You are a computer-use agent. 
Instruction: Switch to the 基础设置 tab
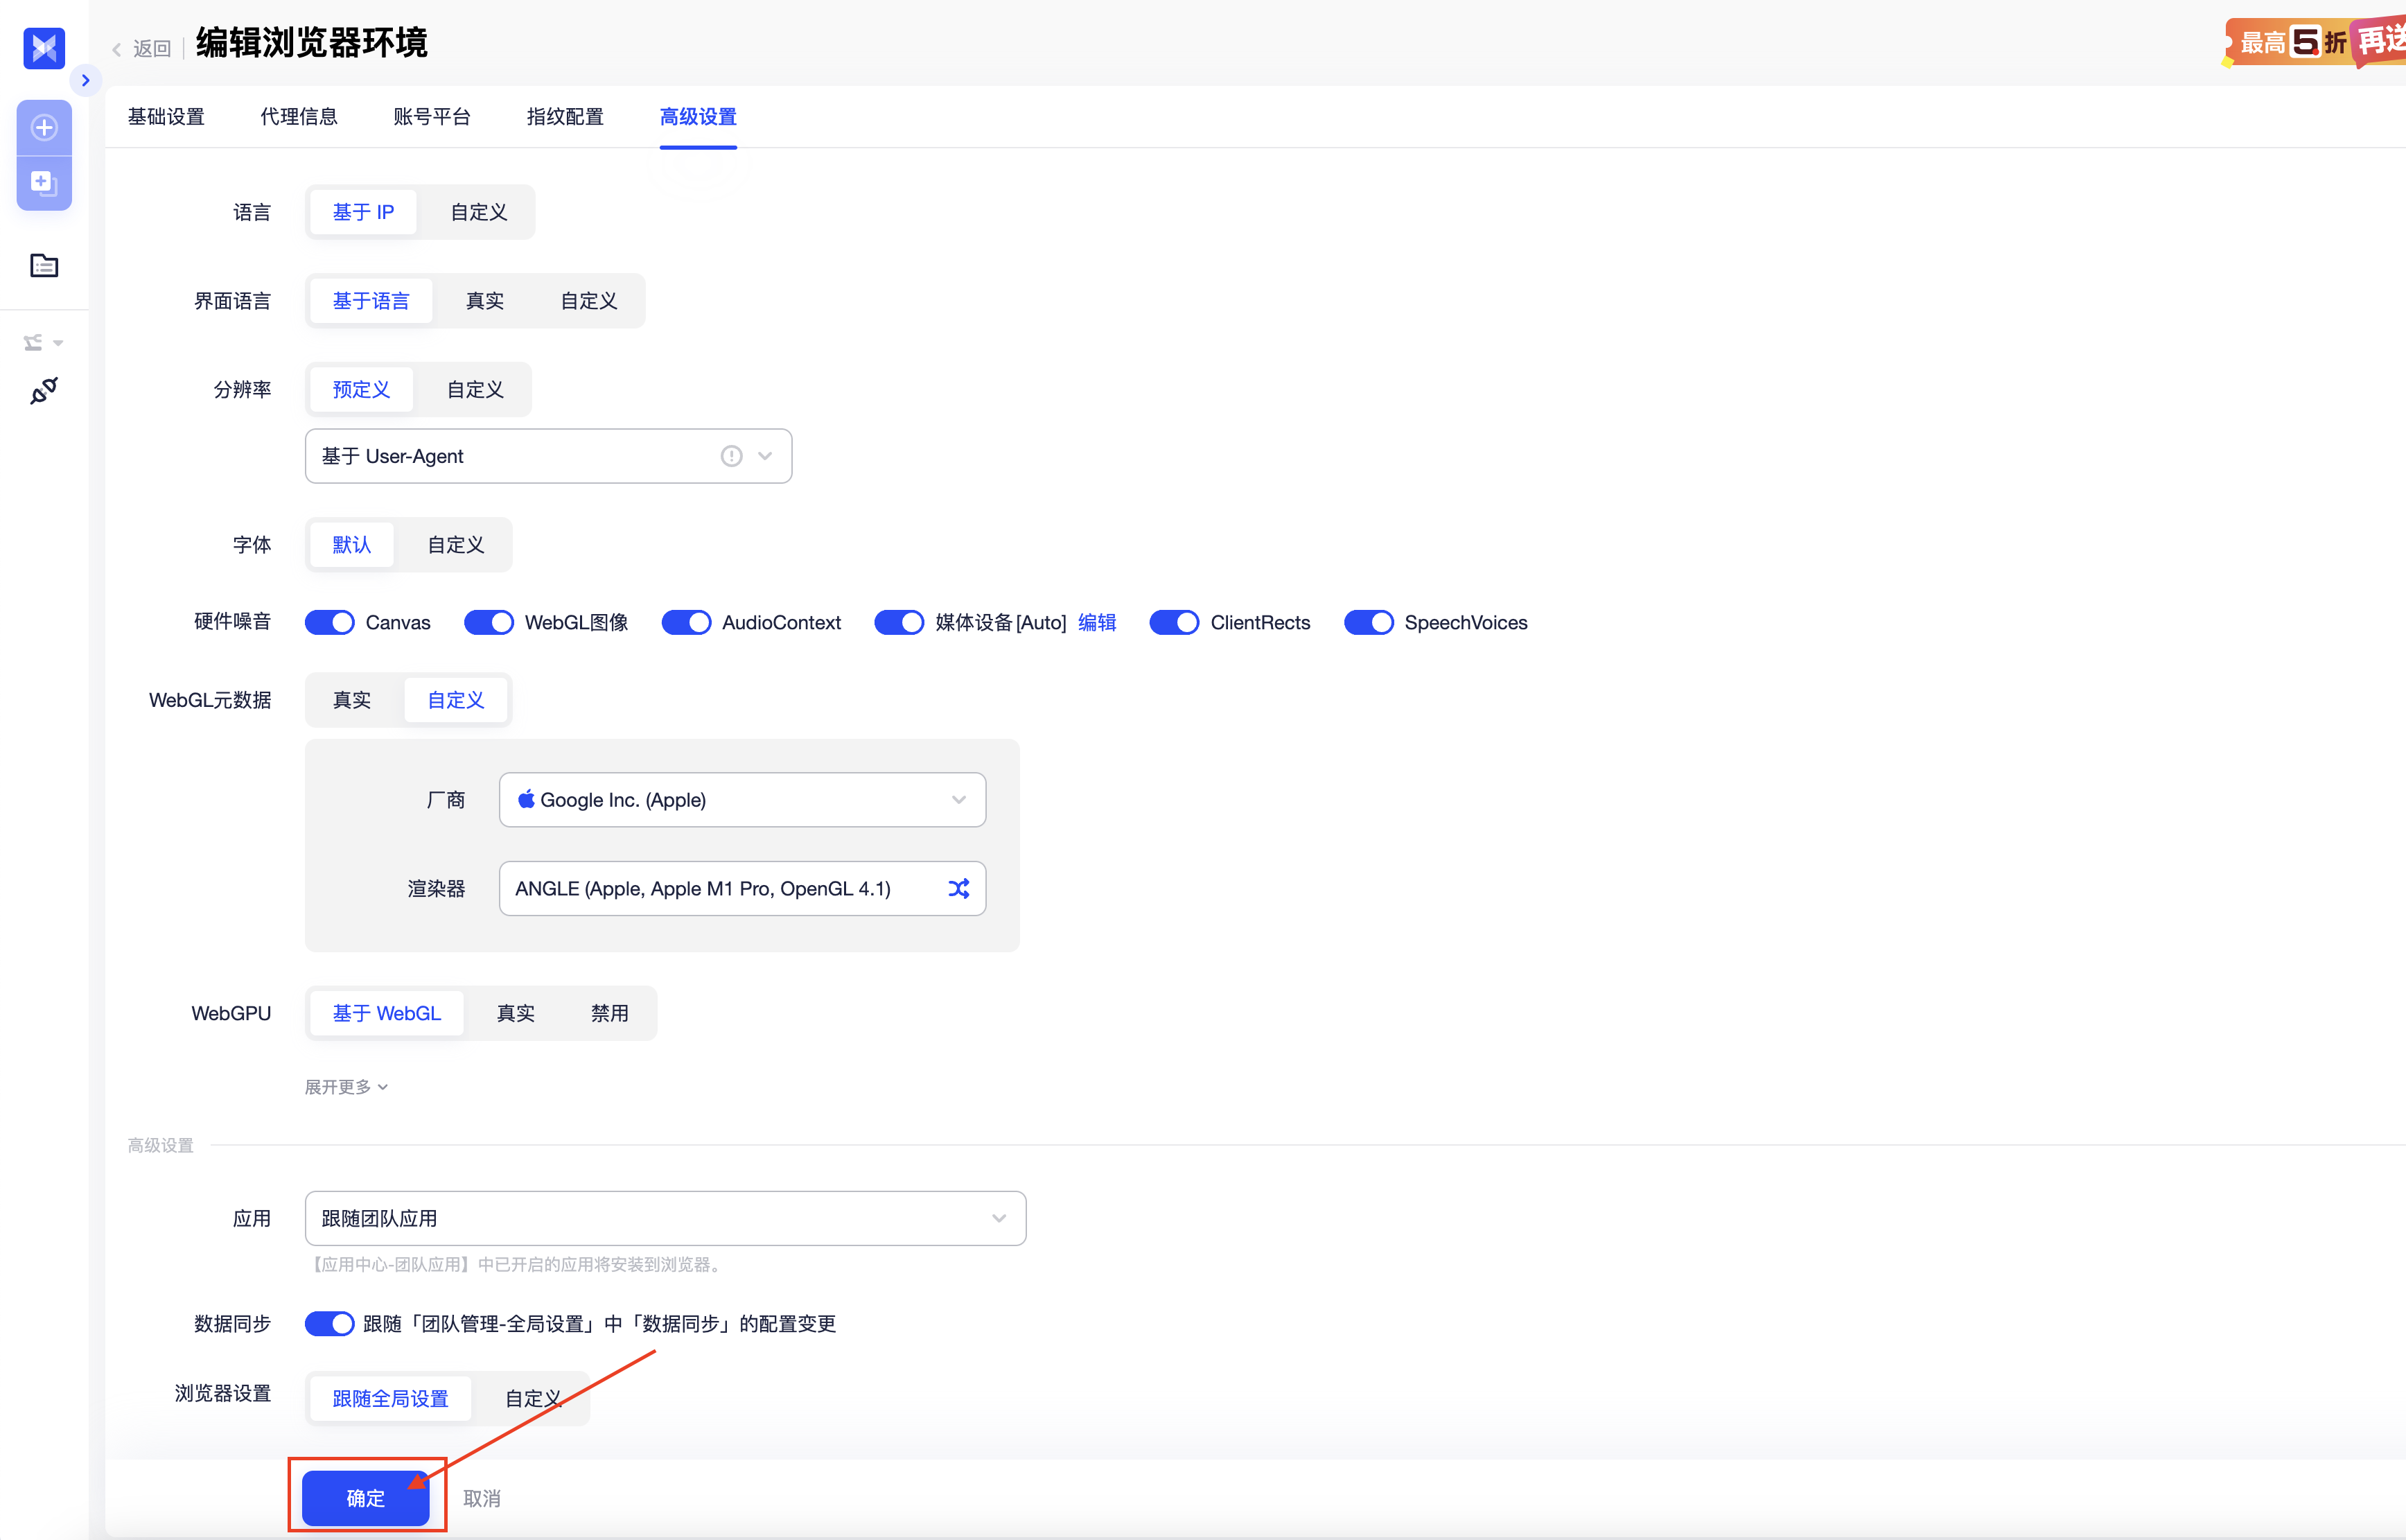click(166, 117)
